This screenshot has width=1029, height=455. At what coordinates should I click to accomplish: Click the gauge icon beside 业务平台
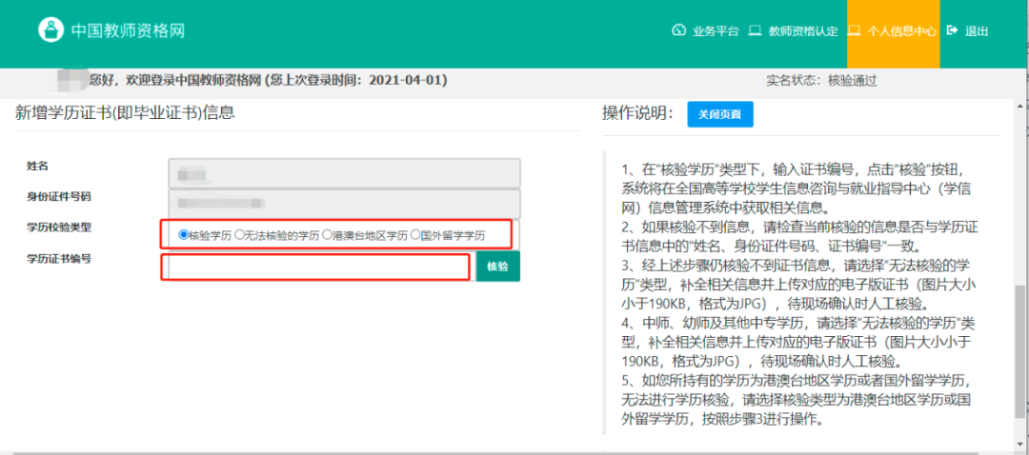point(678,30)
